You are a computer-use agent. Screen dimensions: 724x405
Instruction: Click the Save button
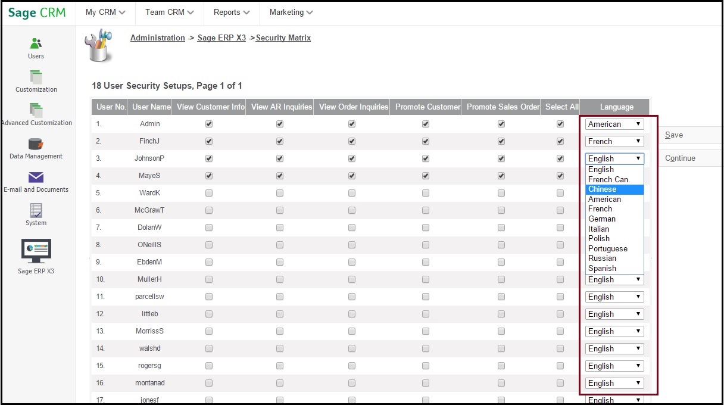[674, 135]
